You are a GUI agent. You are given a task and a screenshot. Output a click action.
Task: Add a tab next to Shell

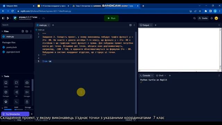click(x=170, y=76)
